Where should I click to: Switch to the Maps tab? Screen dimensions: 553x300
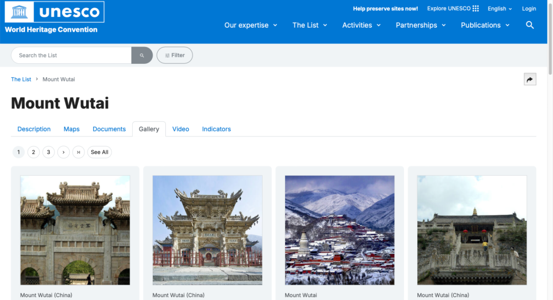[72, 129]
